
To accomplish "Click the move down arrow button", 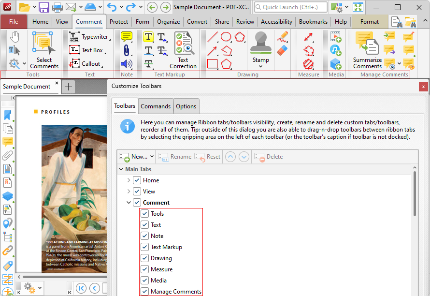I will [244, 157].
